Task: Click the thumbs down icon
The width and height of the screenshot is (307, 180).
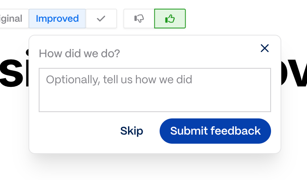Action: 139,19
